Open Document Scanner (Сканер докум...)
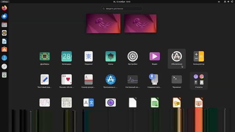The image size is (235, 132). pos(88,80)
